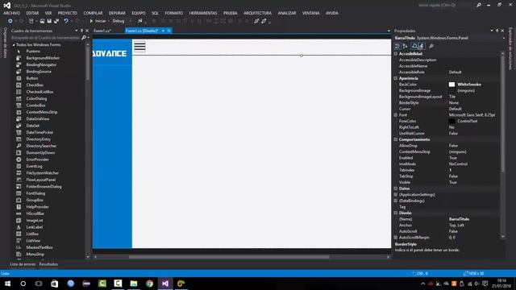Viewport: 516px width, 290px height.
Task: Click the BorderStyle property row
Action: click(447, 103)
